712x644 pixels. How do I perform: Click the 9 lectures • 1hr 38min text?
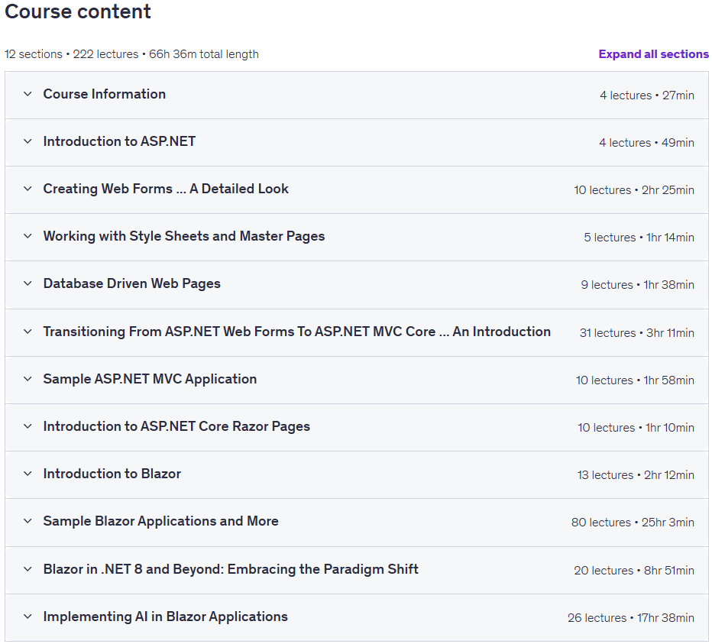click(638, 285)
